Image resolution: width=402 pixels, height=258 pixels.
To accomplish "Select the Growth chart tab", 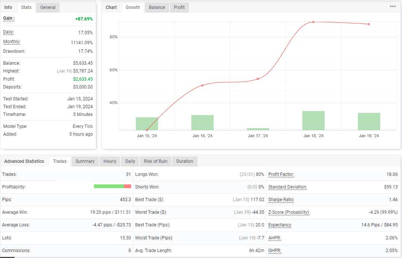I will click(x=133, y=7).
